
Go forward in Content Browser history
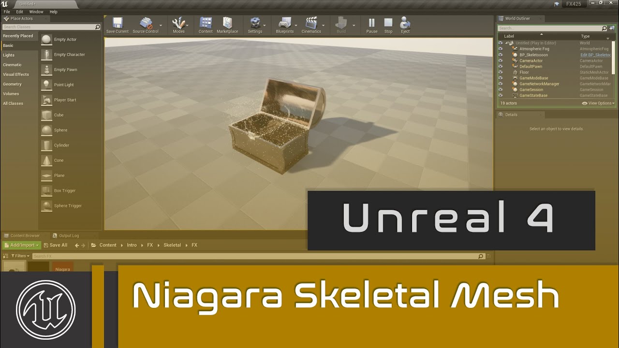[83, 246]
